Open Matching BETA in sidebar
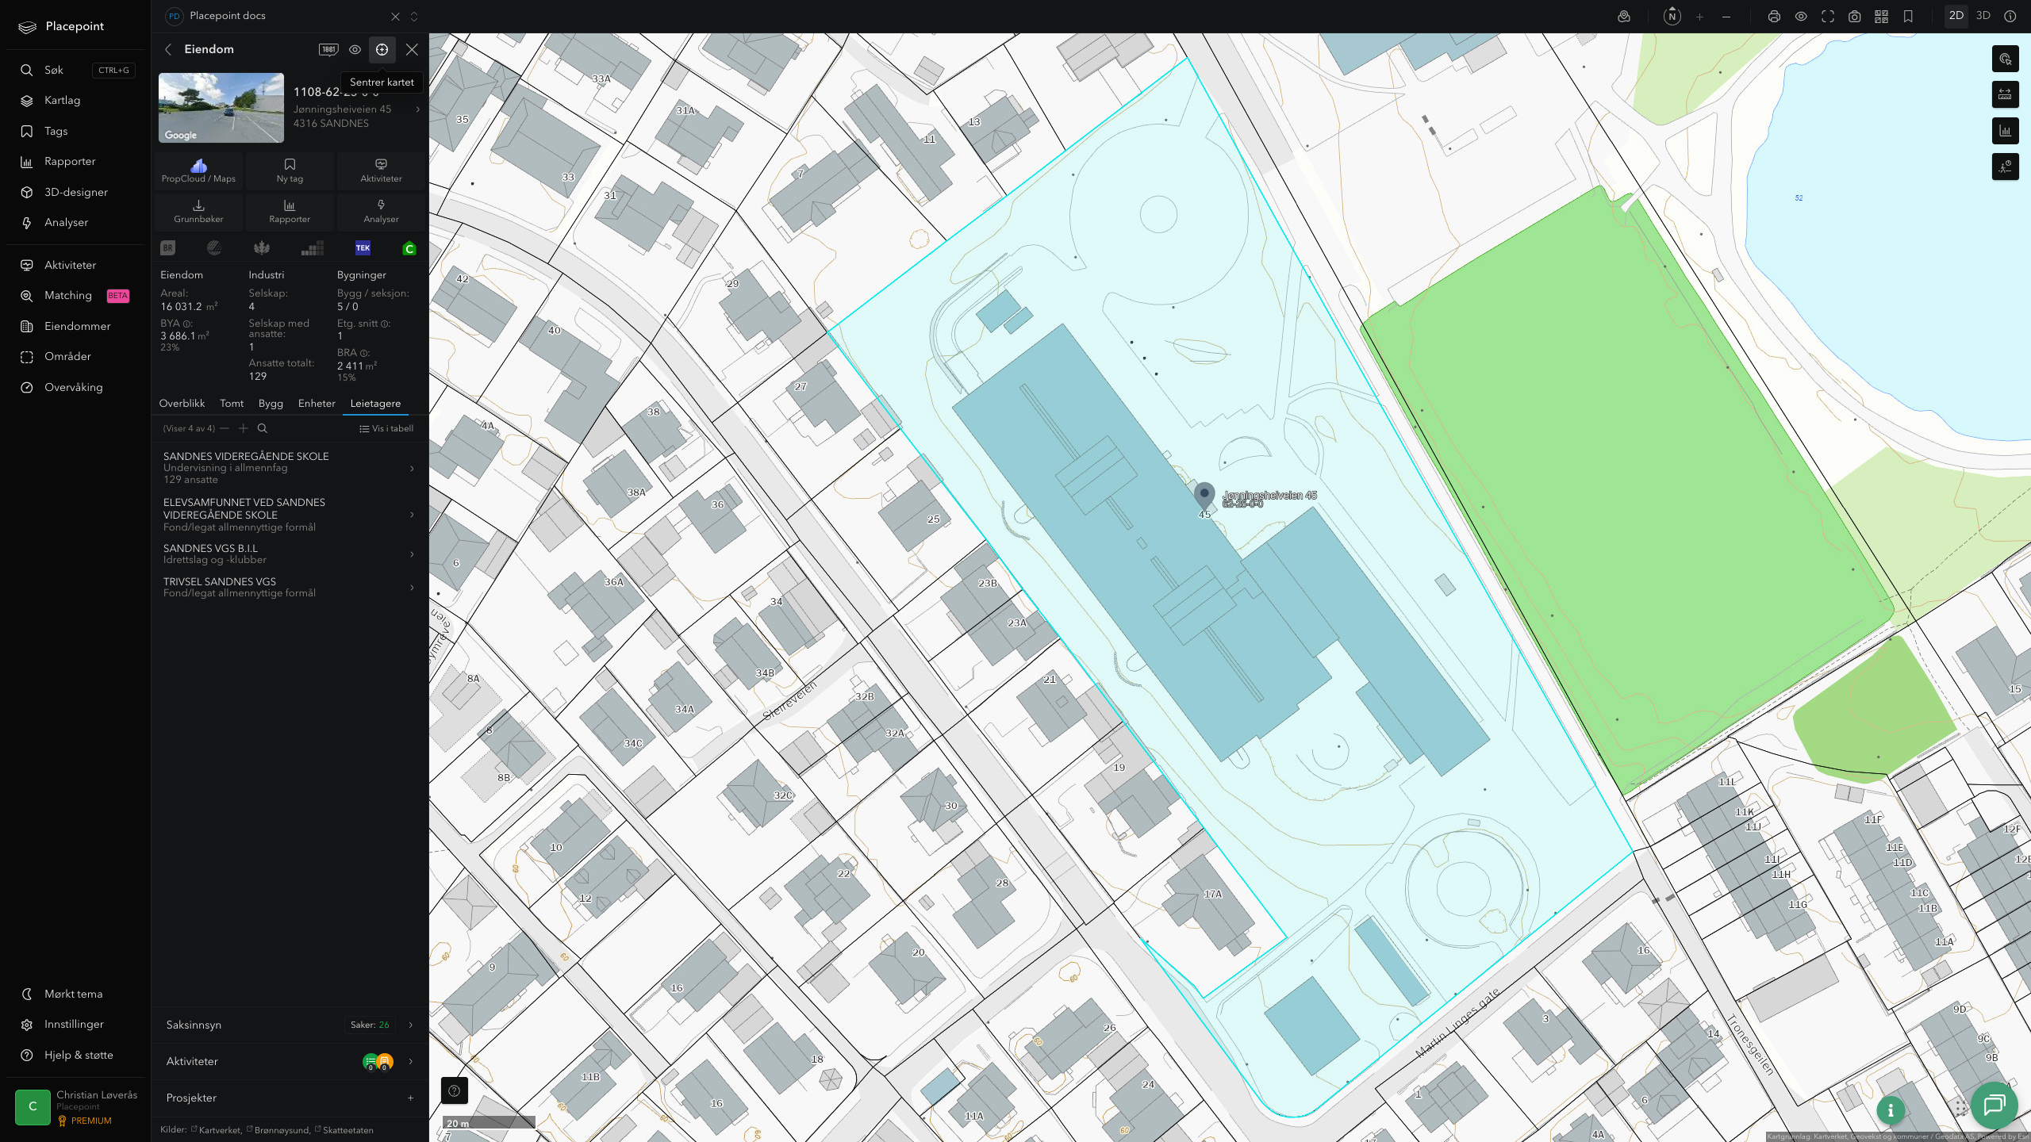Screen dimensions: 2031x1142 pos(75,296)
